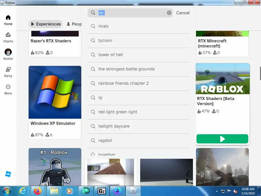The image size is (261, 196).
Task: Open the green globe taskbar app
Action: click(x=86, y=191)
